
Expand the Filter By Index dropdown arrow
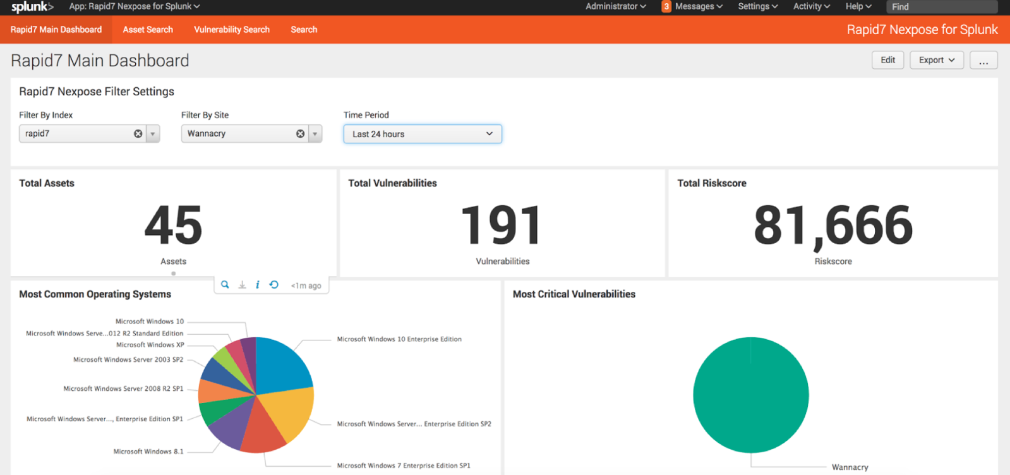pos(153,134)
